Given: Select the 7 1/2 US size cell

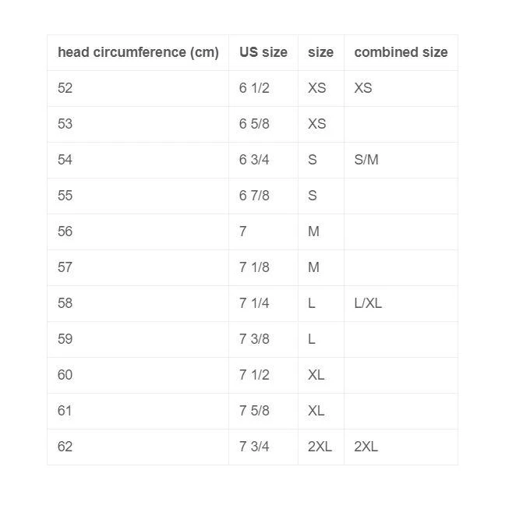Looking at the screenshot, I should pos(254,375).
